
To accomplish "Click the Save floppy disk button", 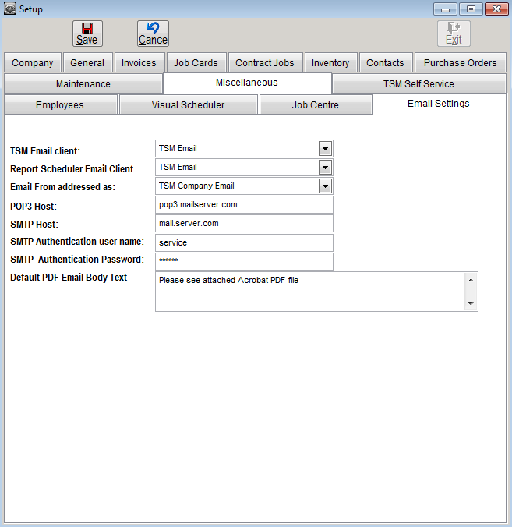I will click(x=87, y=34).
